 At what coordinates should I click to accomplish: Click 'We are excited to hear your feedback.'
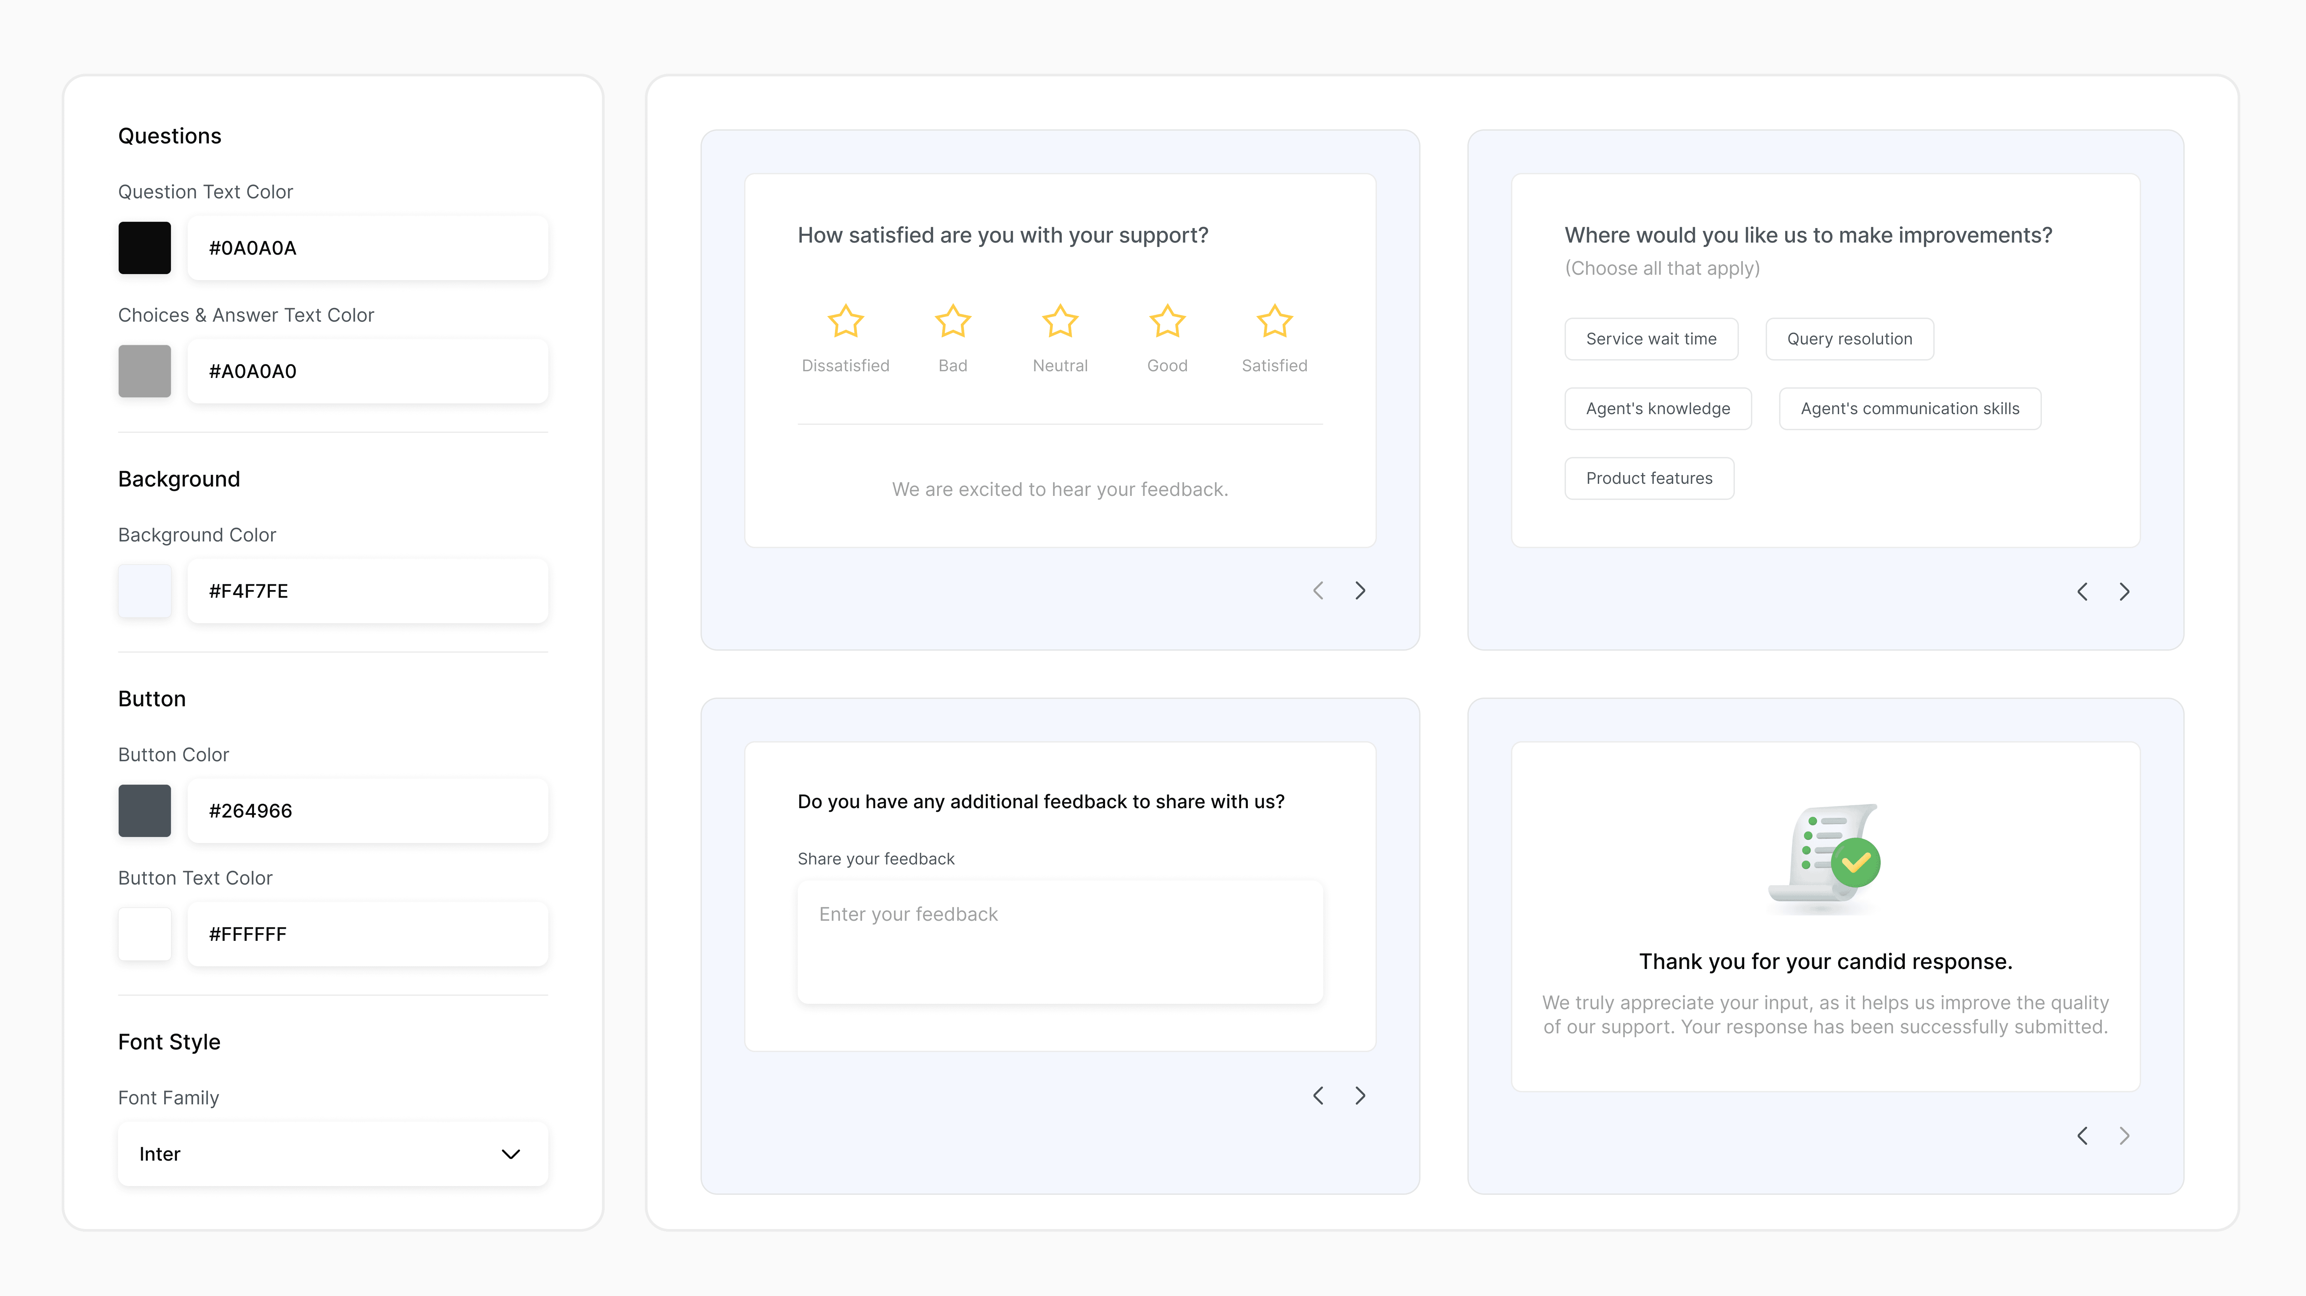[1060, 490]
